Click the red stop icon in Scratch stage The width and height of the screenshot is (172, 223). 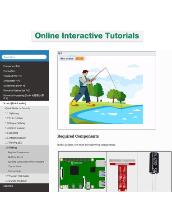61,53
